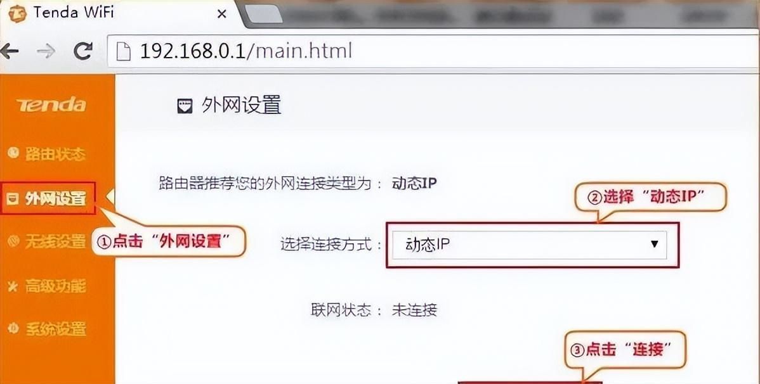Click the Tenda WiFi tab favicon

click(17, 13)
